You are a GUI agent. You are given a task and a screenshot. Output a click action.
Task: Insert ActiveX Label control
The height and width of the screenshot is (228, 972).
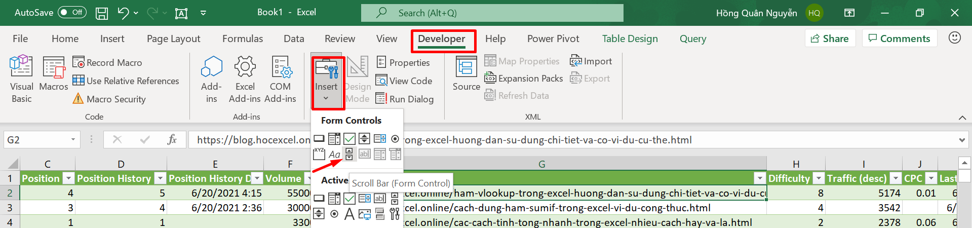coord(349,214)
